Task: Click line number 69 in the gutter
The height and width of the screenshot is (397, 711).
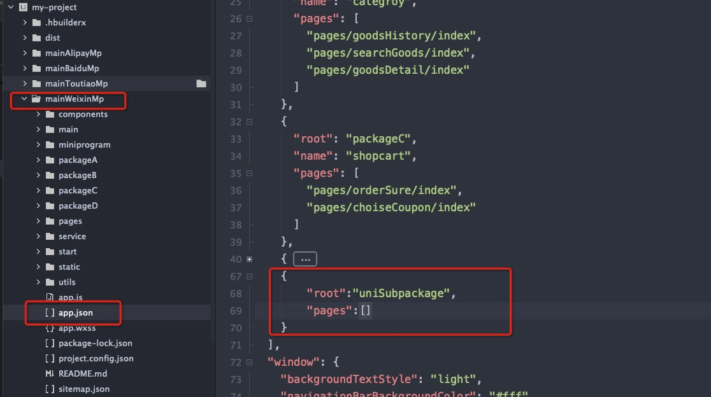Action: tap(236, 311)
